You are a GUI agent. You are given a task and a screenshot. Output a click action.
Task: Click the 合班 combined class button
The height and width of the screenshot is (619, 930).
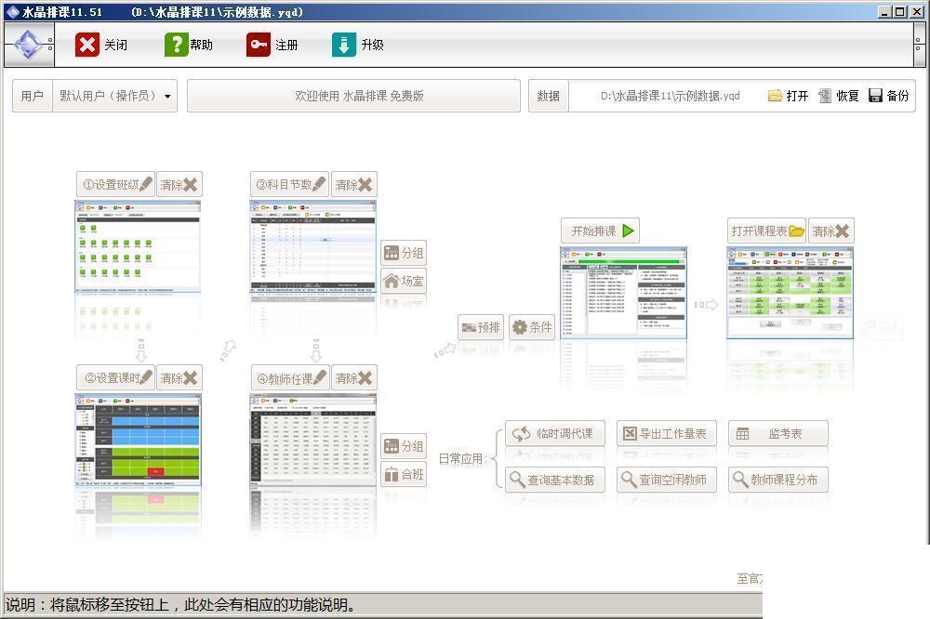pos(404,474)
